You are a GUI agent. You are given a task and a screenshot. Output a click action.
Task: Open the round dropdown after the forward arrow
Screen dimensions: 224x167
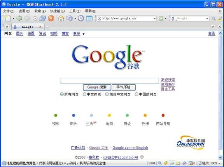tap(35, 18)
